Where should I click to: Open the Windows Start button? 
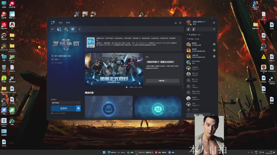pyautogui.click(x=104, y=152)
